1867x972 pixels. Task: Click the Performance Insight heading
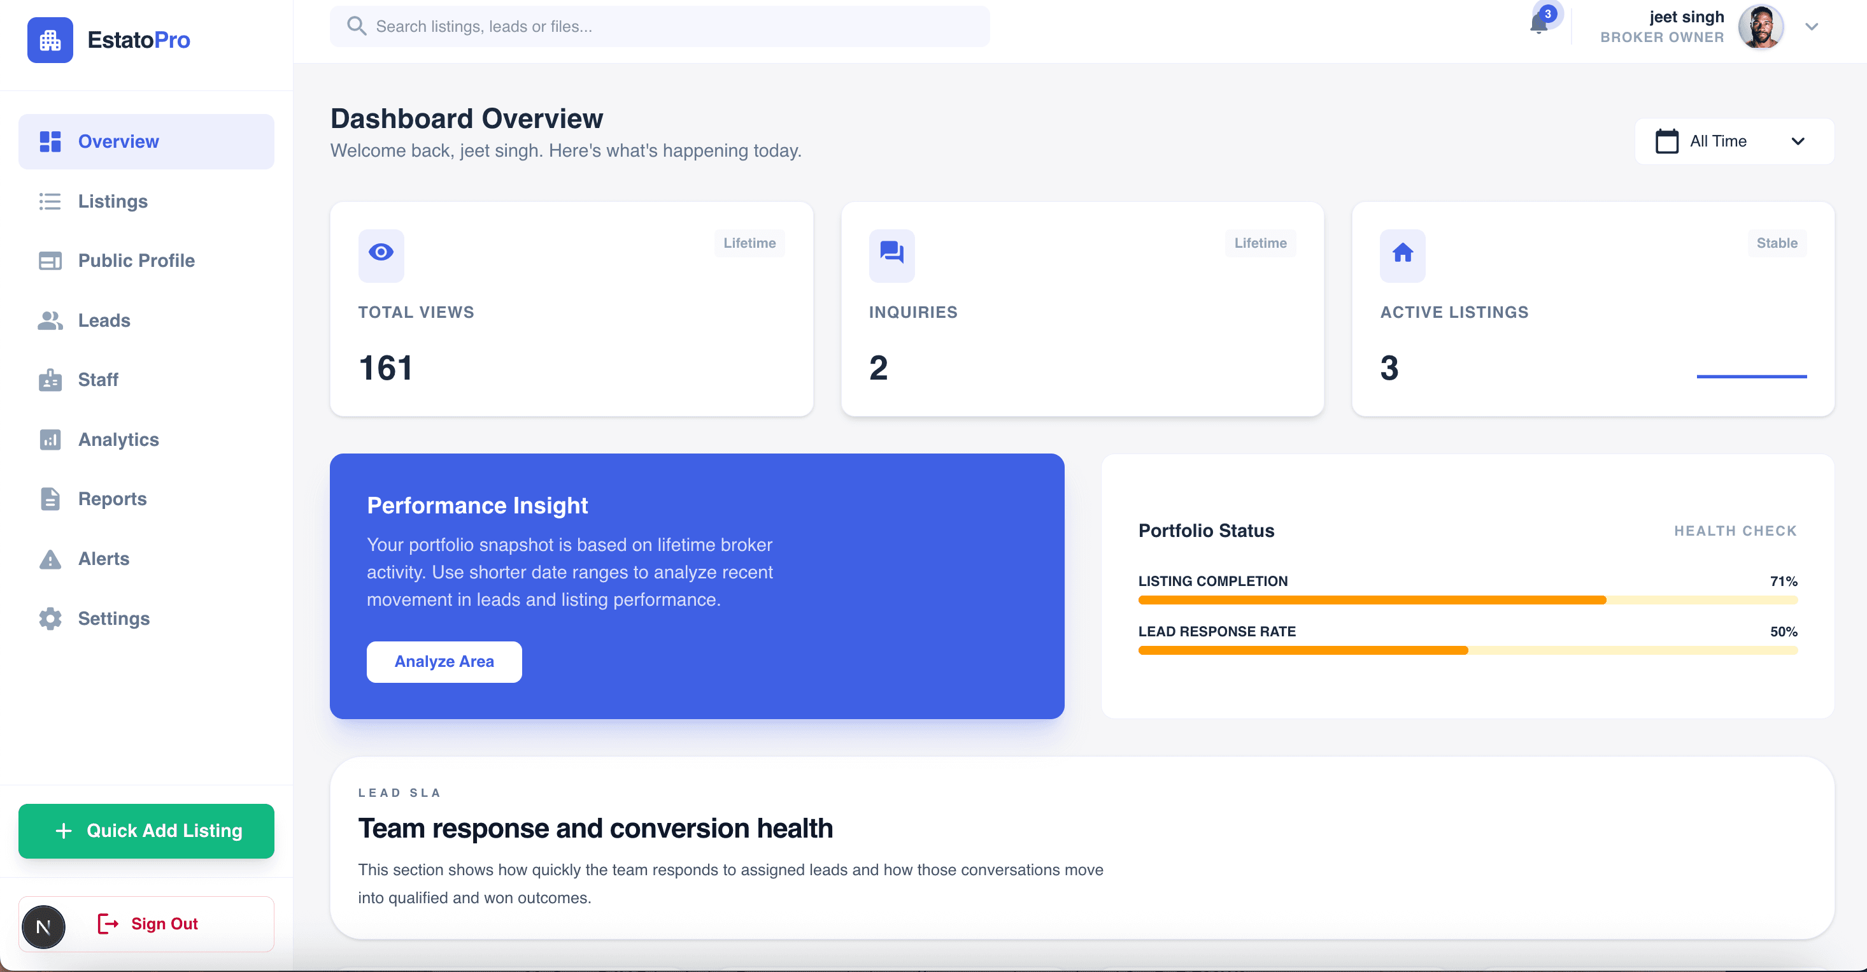[x=477, y=505]
